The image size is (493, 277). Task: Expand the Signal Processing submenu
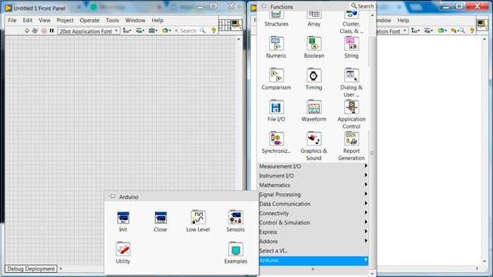(x=313, y=195)
